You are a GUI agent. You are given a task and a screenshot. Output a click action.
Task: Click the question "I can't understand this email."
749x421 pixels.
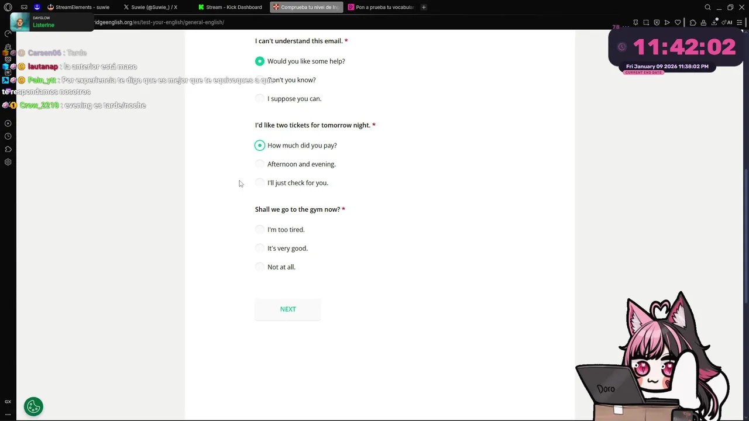pos(299,41)
